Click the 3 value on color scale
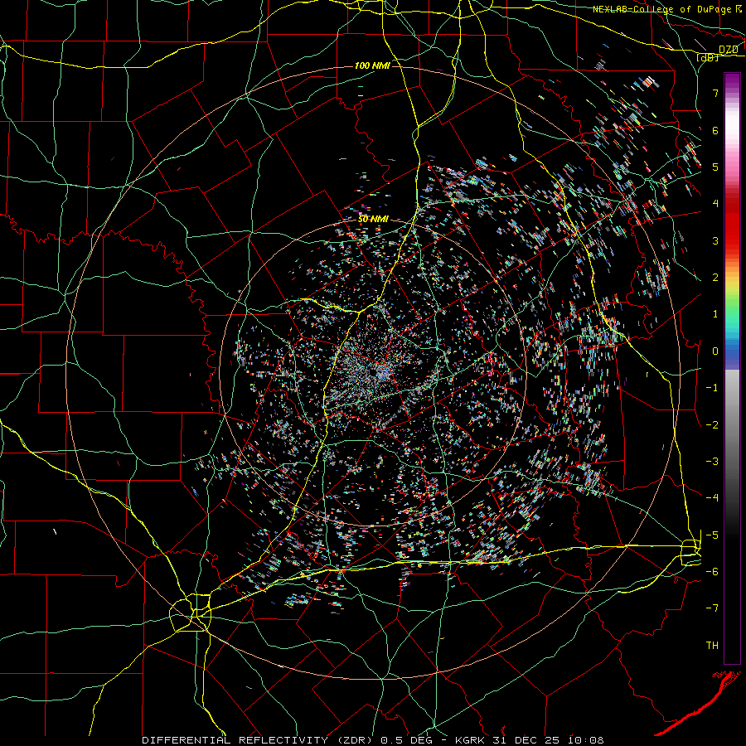 715,240
